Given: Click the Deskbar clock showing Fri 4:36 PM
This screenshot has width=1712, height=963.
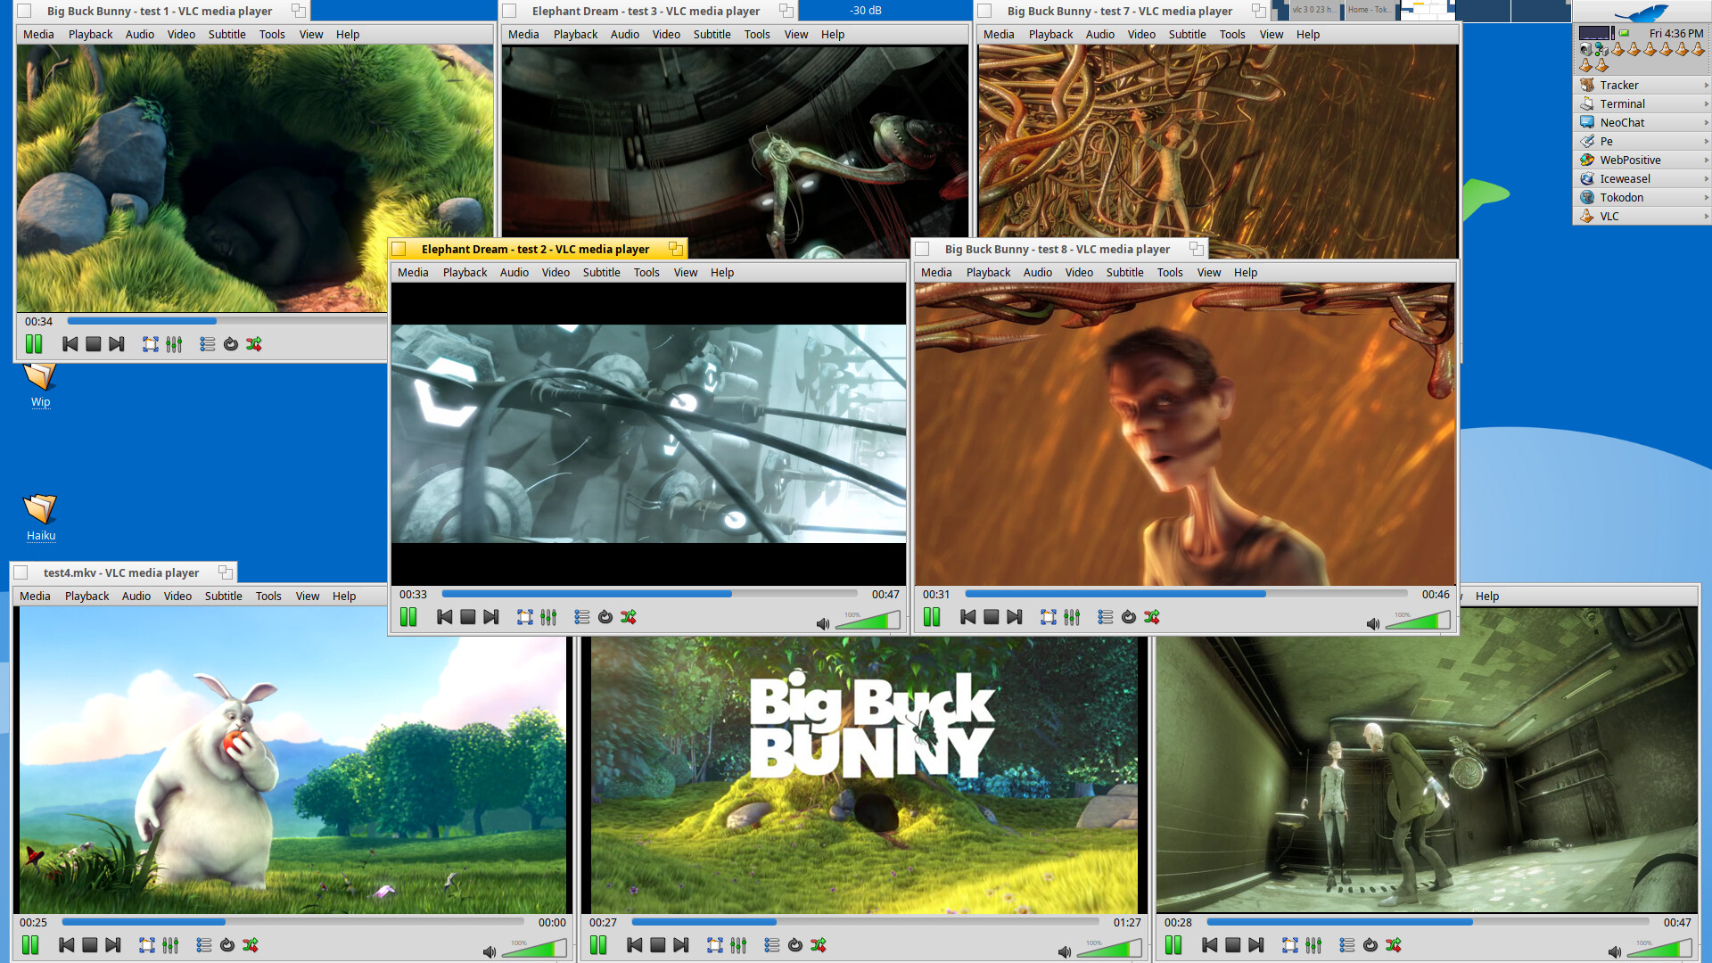Looking at the screenshot, I should point(1675,33).
